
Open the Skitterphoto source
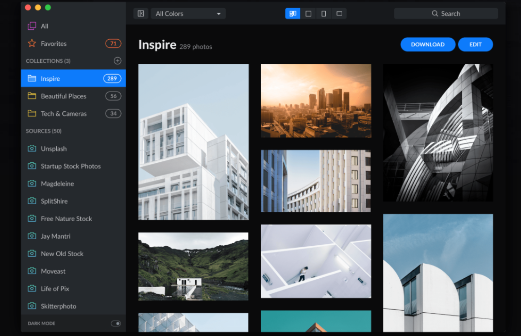73,306
